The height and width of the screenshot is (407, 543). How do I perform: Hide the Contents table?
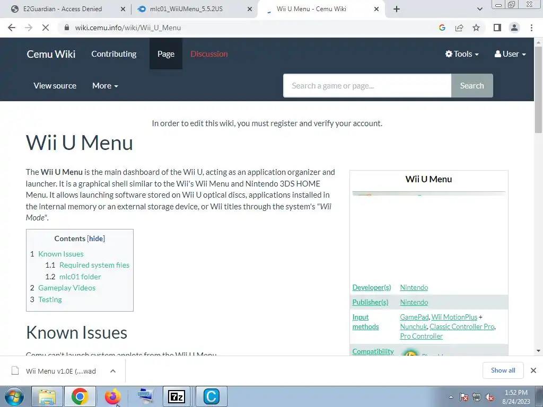coord(96,238)
